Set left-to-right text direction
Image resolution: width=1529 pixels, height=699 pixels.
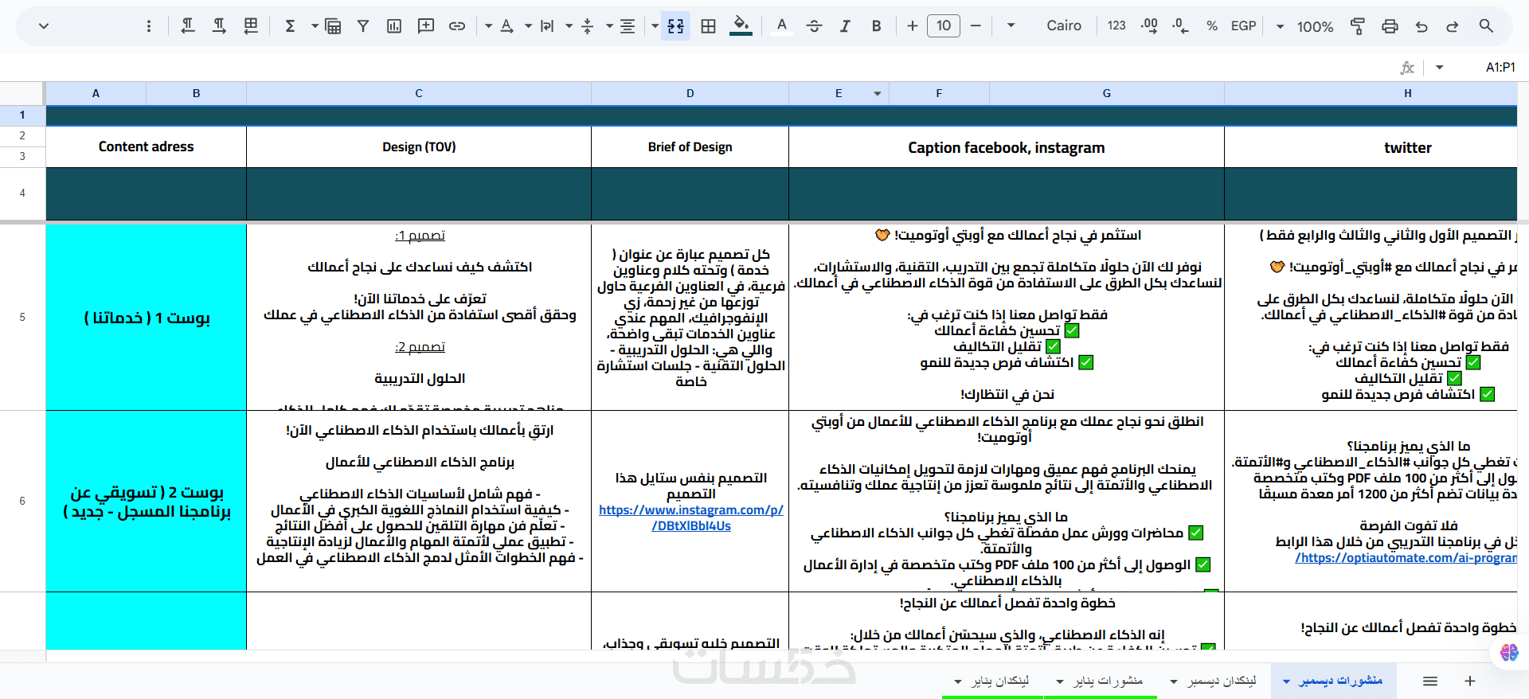point(219,26)
